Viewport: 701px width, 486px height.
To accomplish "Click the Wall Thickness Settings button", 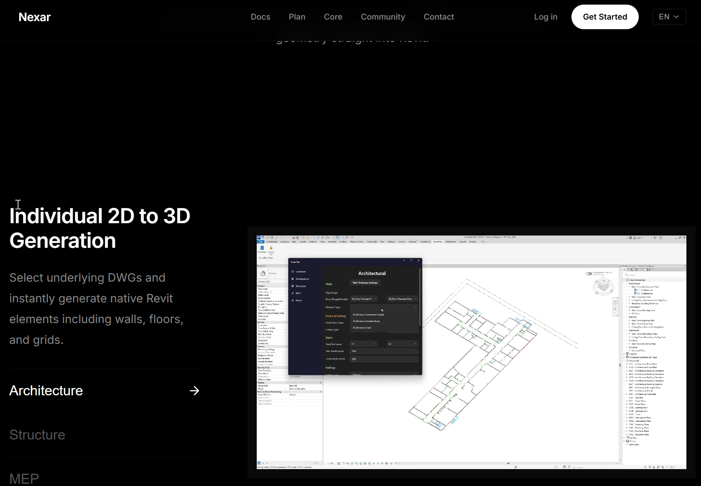I will click(x=365, y=283).
